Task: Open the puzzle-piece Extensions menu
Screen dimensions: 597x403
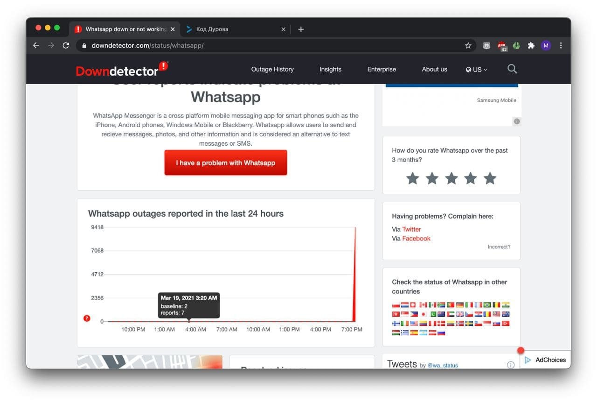Action: (531, 45)
